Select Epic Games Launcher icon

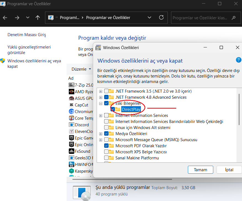pos(71,138)
